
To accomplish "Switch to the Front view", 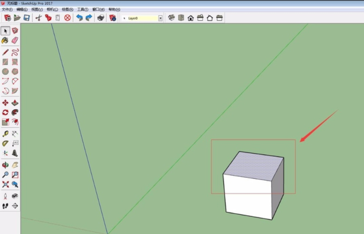I will coord(190,18).
